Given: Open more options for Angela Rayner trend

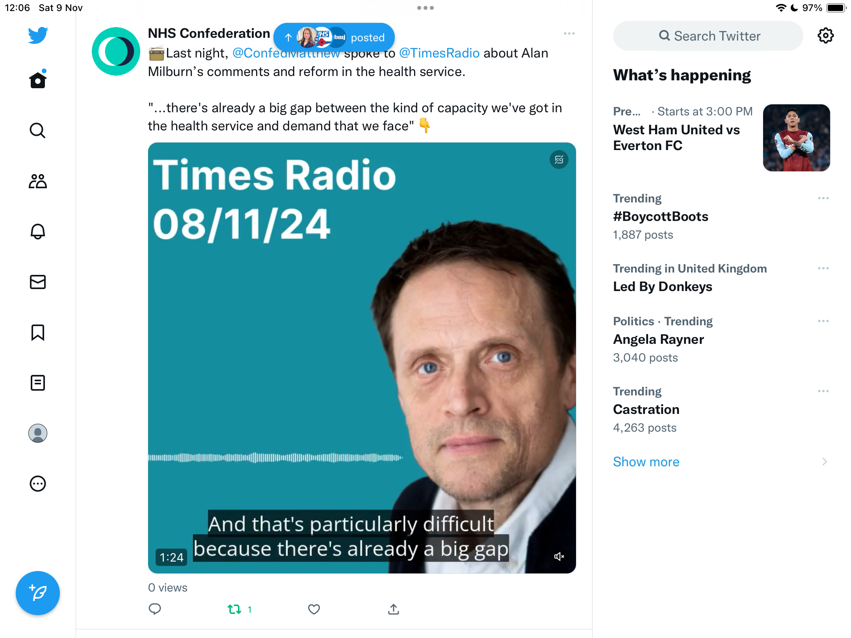Looking at the screenshot, I should 823,321.
